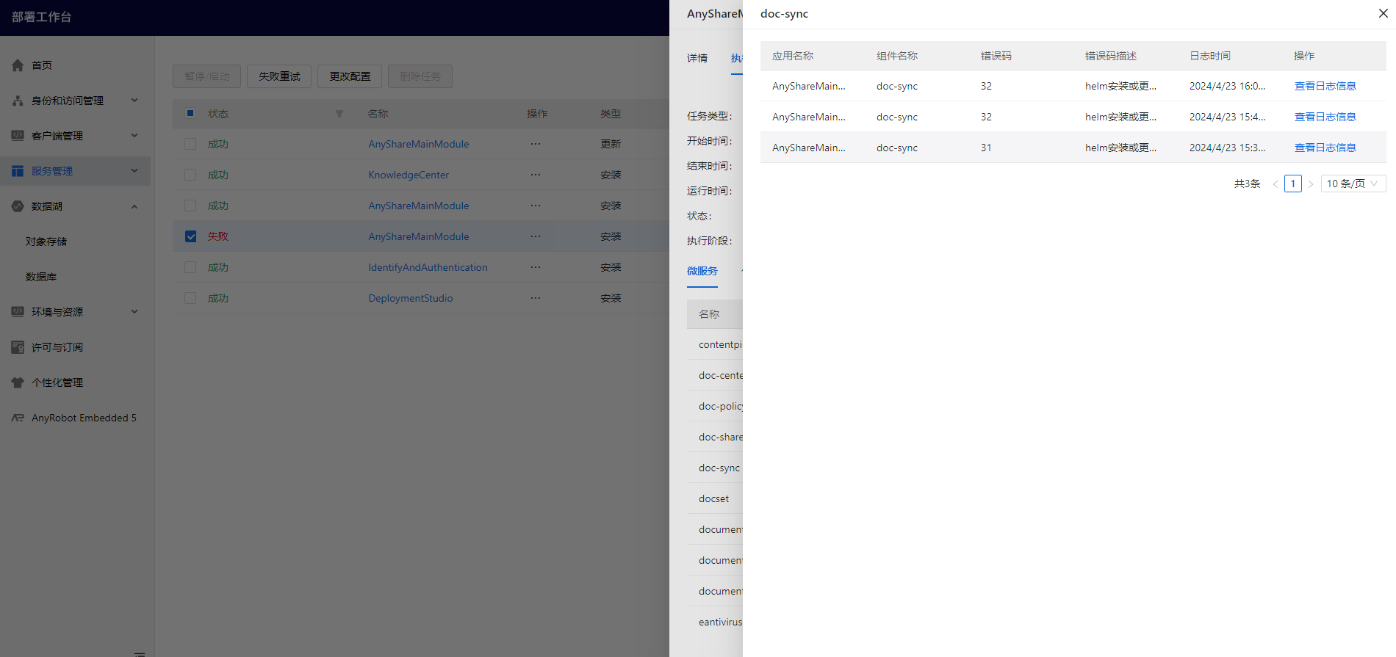Select the eantivirus microservice row

point(715,622)
